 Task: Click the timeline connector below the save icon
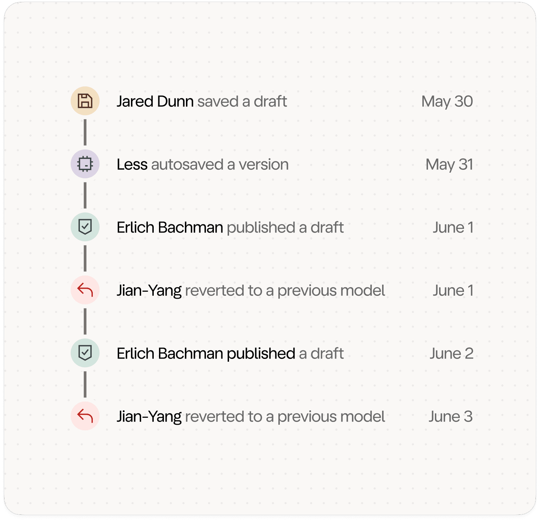click(x=85, y=132)
